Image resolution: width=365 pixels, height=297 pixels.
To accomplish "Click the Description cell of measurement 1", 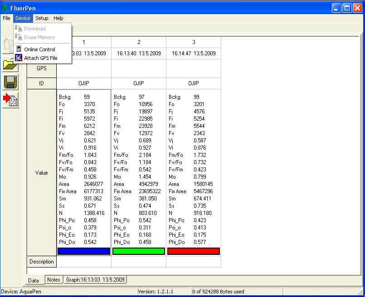I will click(84, 262).
